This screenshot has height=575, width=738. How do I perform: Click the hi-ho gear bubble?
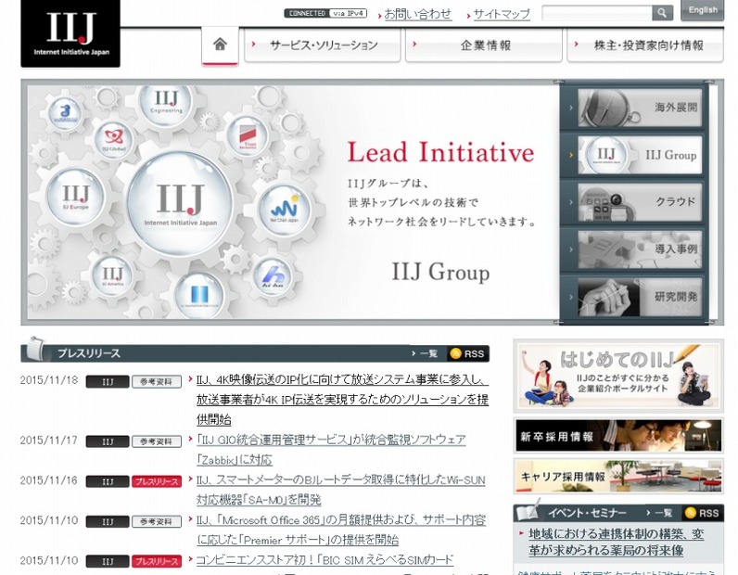[273, 277]
